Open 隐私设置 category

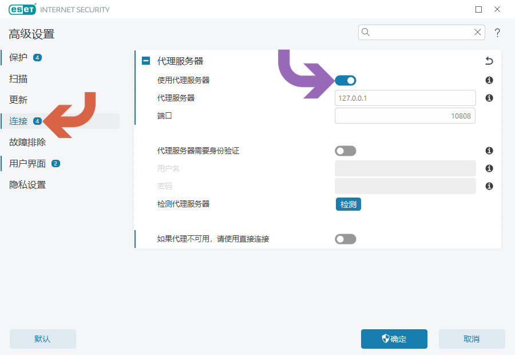click(27, 185)
